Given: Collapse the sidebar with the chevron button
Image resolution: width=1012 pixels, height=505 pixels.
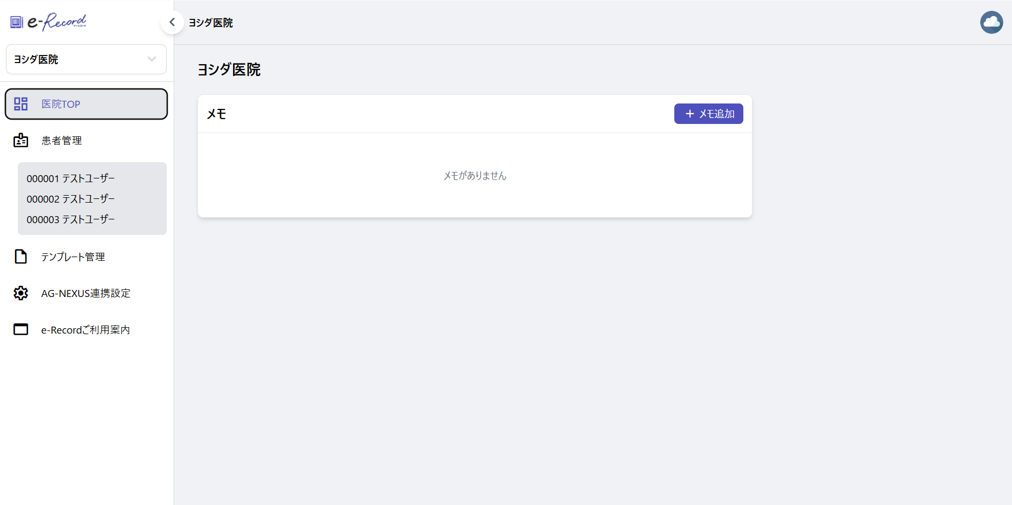Looking at the screenshot, I should tap(172, 22).
